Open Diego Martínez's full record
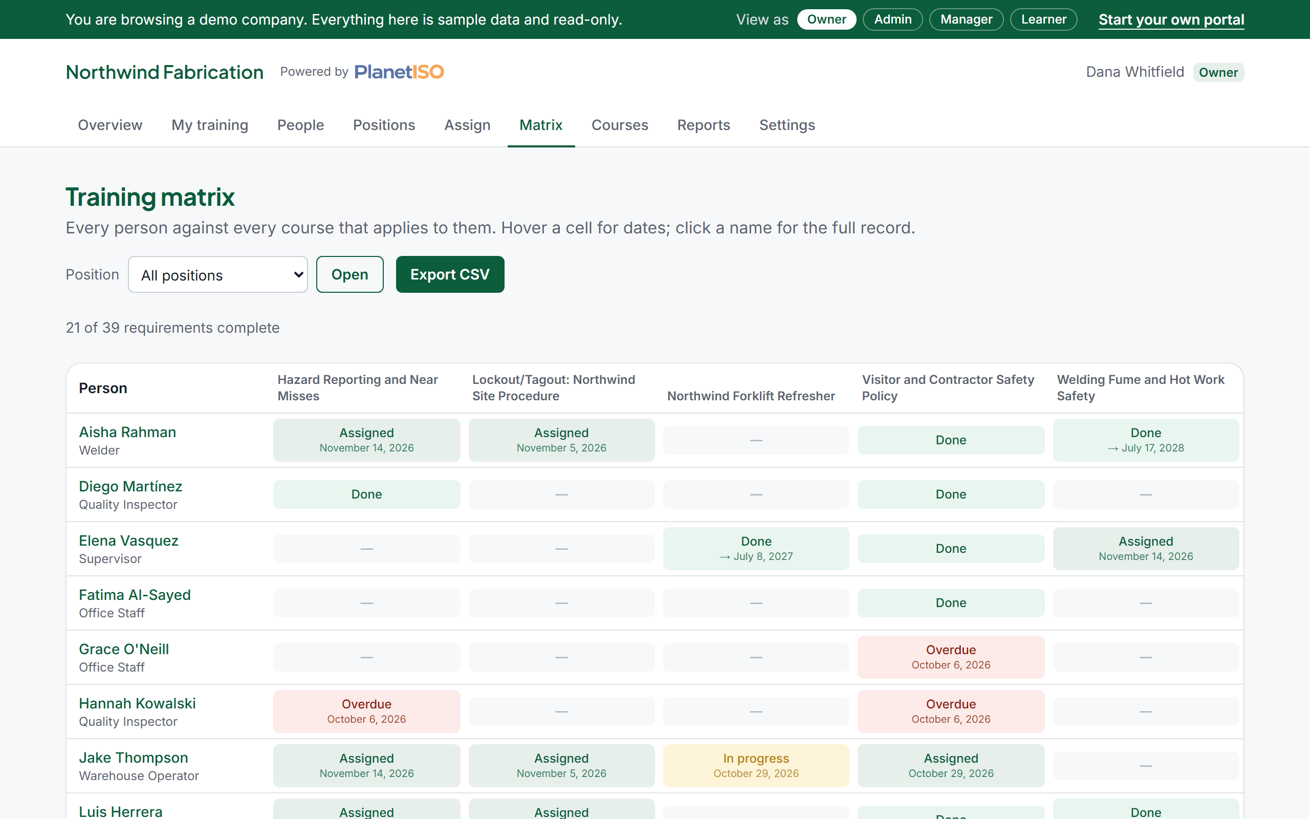 [x=130, y=486]
